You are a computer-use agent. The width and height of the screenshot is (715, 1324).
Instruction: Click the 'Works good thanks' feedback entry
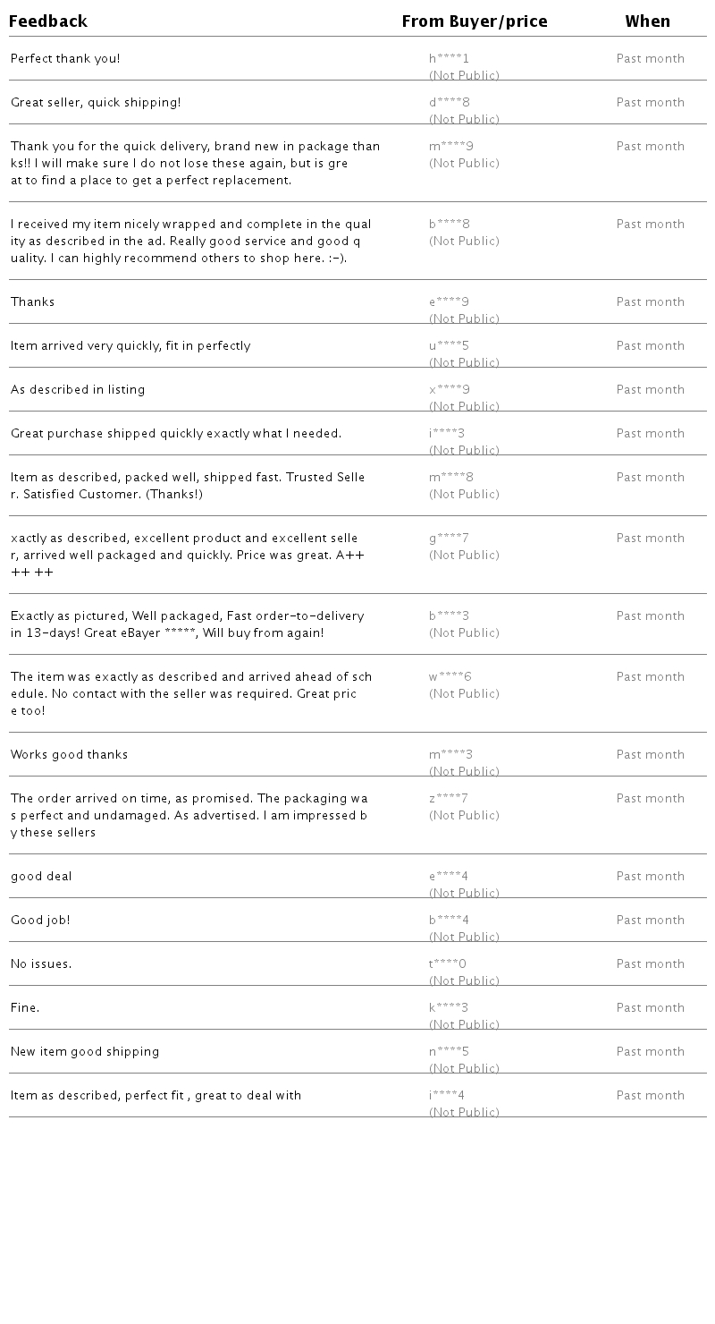click(x=70, y=755)
